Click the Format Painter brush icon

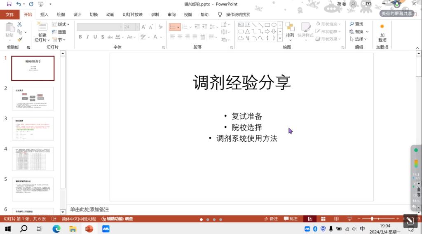point(20,40)
